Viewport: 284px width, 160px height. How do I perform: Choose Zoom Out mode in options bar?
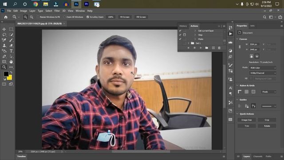pos(32,17)
